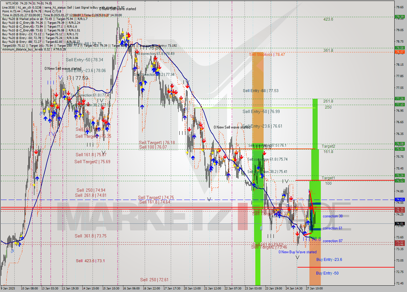Screen dimensions: 407x292
Task: Select the 'Sell Target2 | 75.69' label
Action: point(93,162)
